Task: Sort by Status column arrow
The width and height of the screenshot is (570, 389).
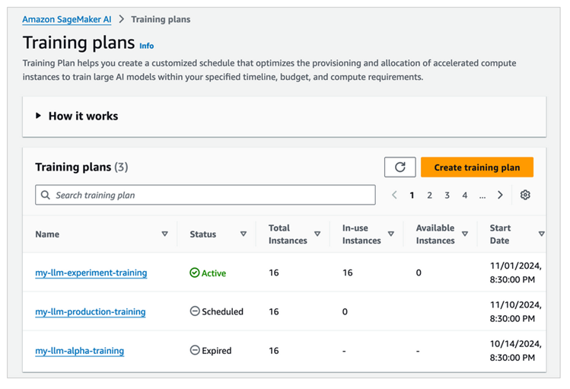Action: (x=244, y=234)
